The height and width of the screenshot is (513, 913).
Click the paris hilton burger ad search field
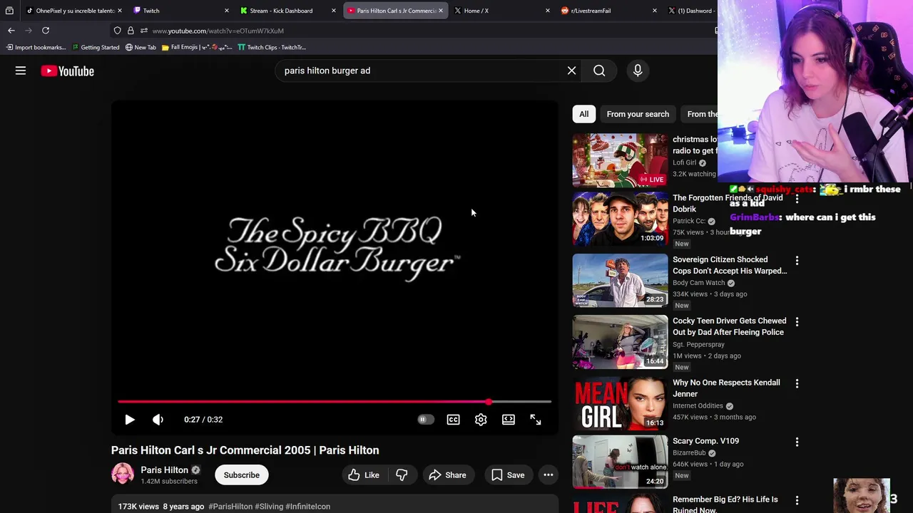[x=421, y=71]
